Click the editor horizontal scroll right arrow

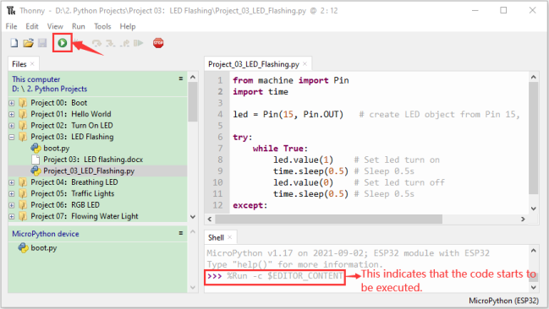click(x=523, y=220)
